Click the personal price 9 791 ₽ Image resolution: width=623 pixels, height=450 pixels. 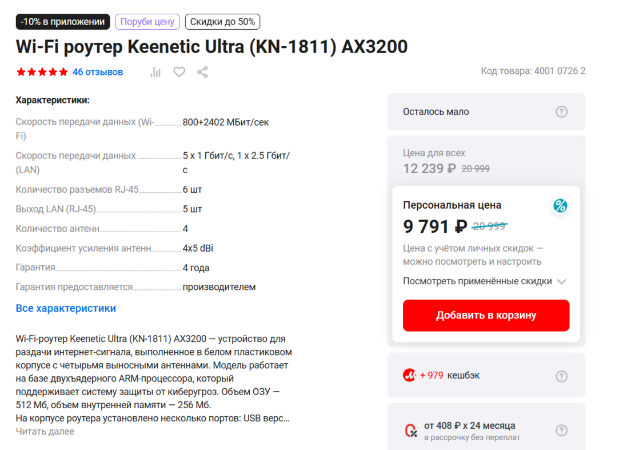(x=435, y=226)
